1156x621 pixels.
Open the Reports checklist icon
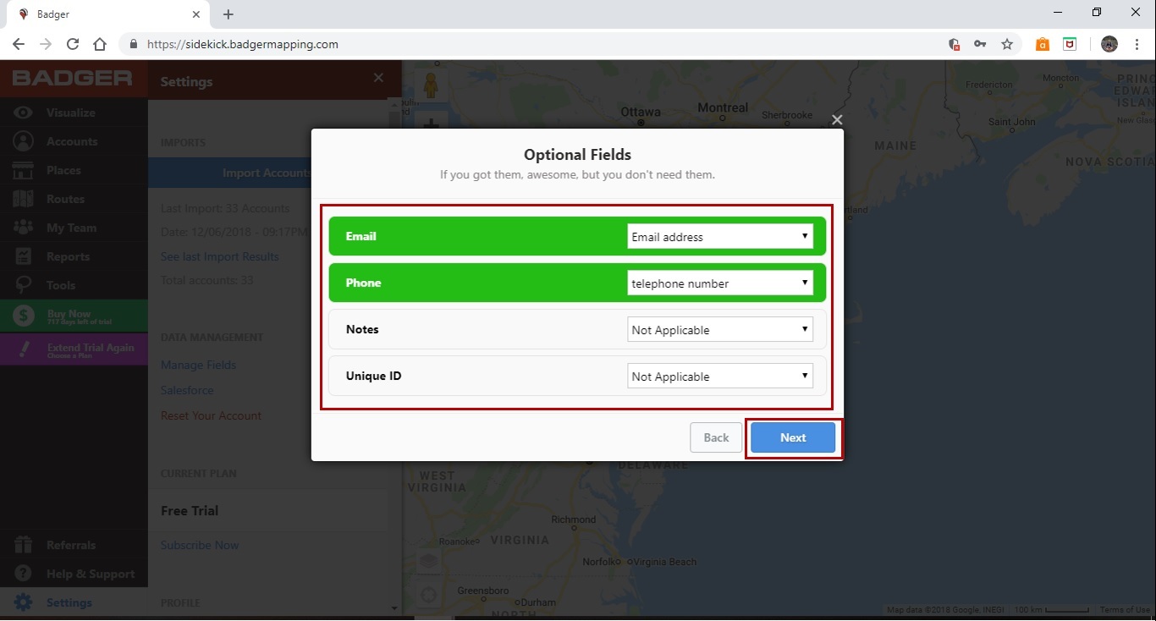(x=24, y=256)
